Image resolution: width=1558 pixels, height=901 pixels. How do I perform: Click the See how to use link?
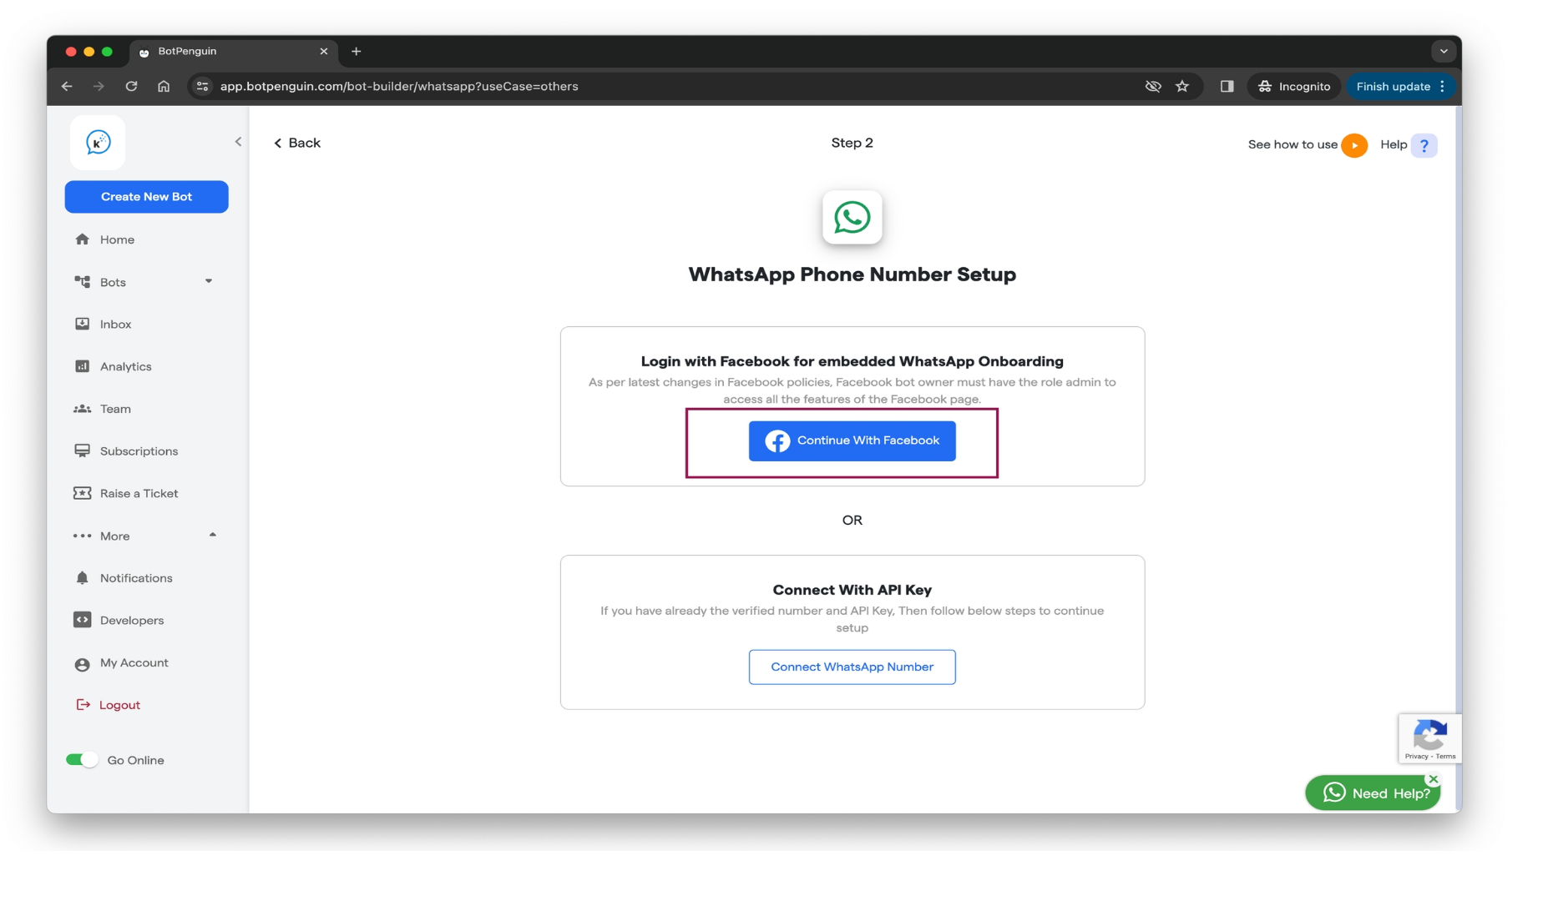tap(1292, 144)
